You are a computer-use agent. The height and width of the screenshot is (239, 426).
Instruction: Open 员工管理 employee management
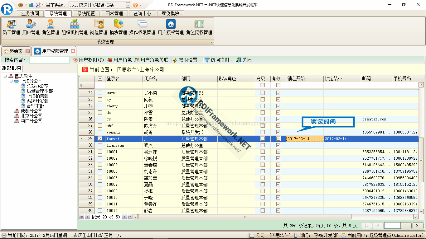tap(11, 27)
